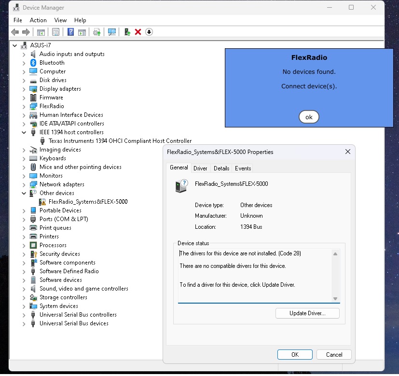
Task: Close the FLEX-5000 Properties dialog
Action: tap(347, 152)
